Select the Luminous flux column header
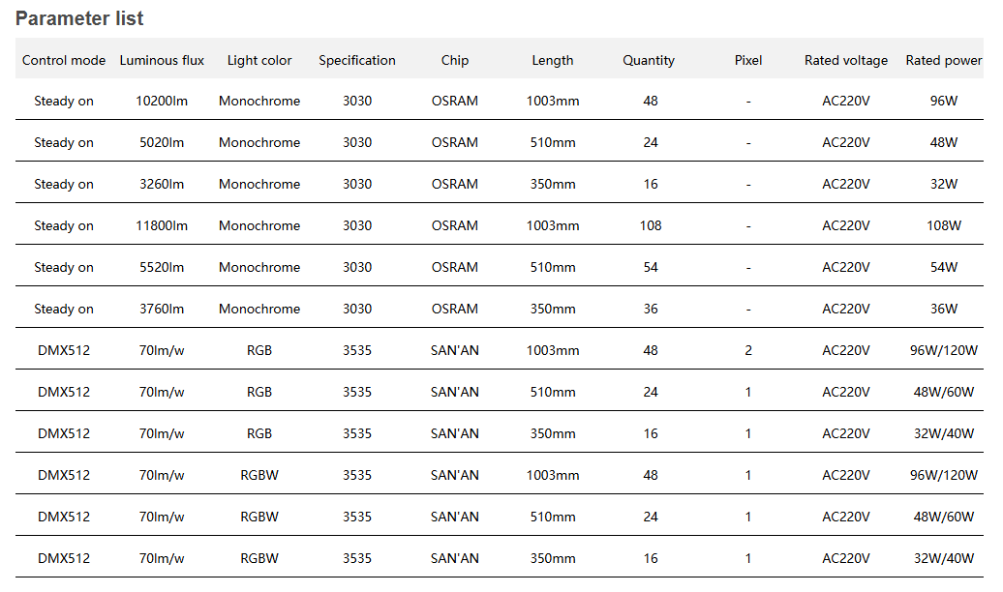Screen dimensions: 1003x592 [x=162, y=60]
